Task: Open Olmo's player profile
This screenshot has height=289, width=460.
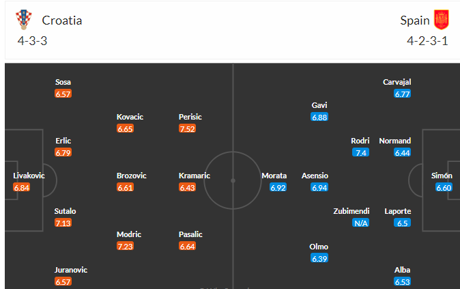Action: (x=319, y=247)
